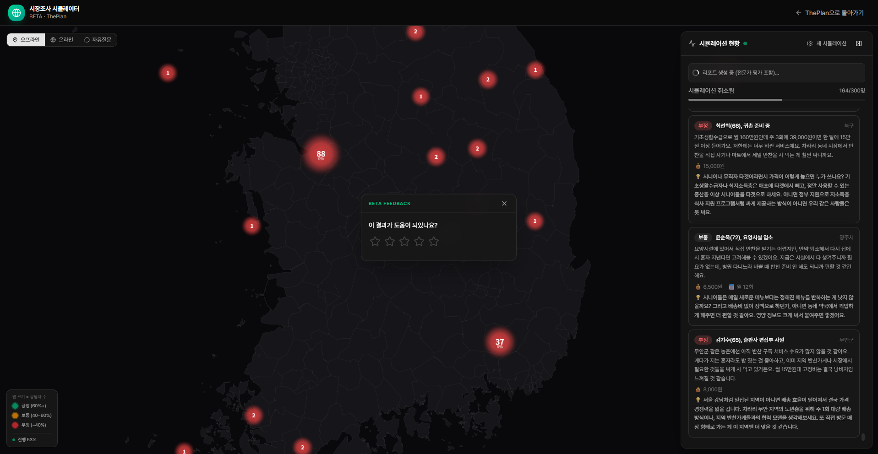
Task: Click the 새 시뮬레이션 button
Action: 827,43
